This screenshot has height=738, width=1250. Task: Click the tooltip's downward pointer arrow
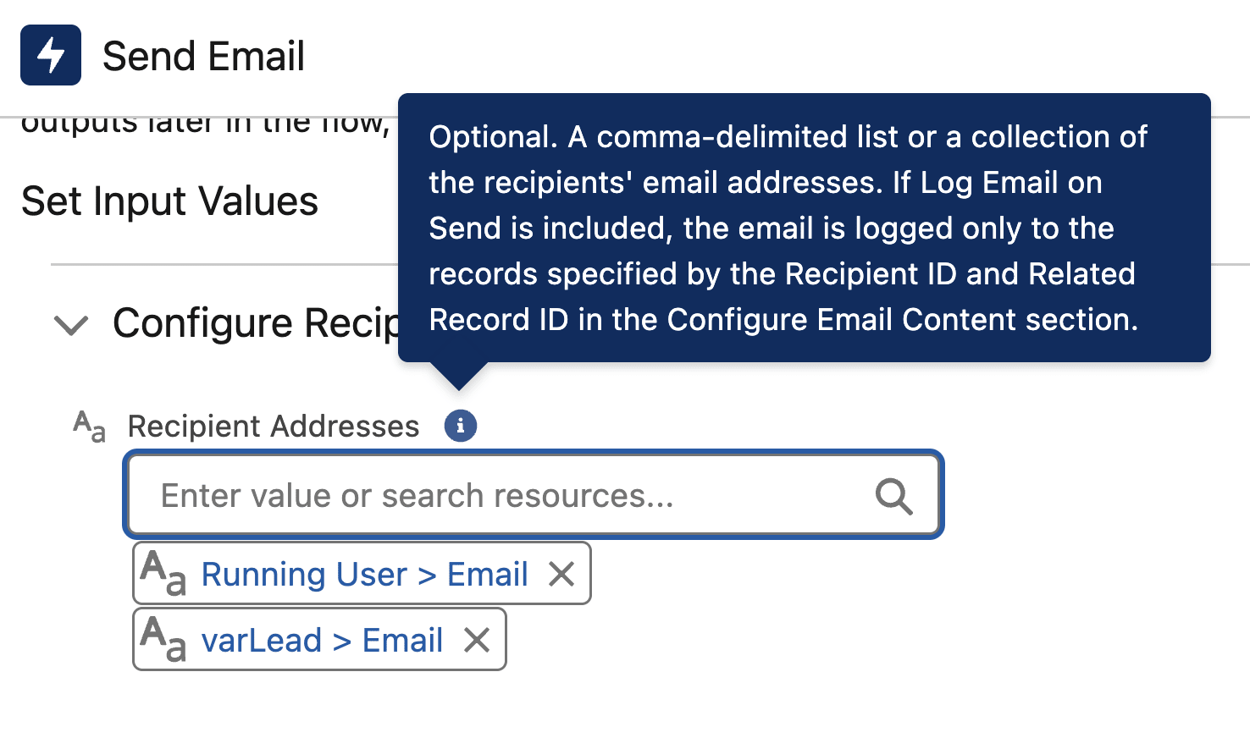click(459, 376)
